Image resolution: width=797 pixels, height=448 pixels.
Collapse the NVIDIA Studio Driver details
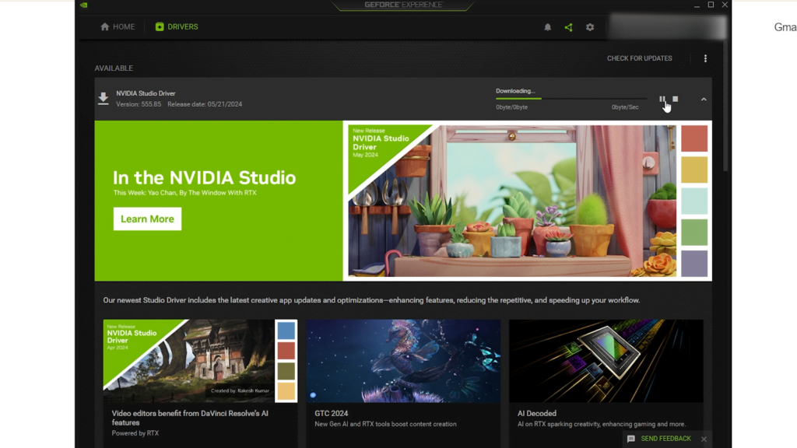point(704,99)
